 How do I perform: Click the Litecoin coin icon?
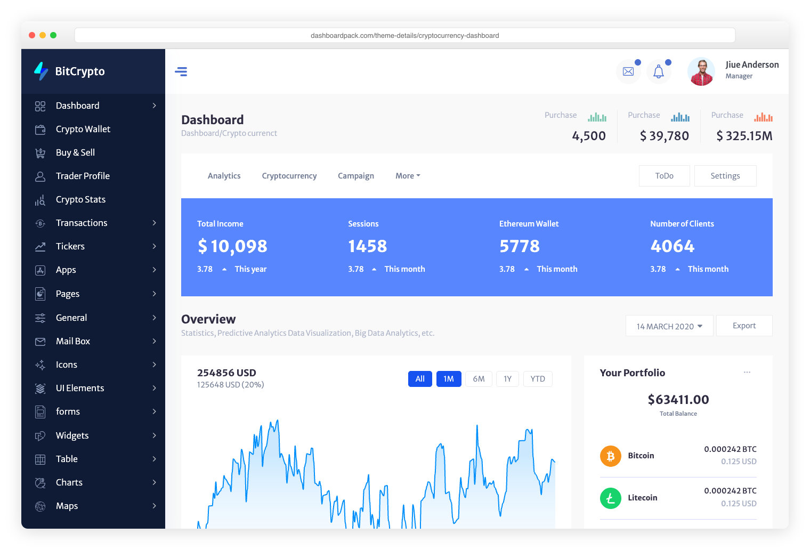(x=611, y=498)
